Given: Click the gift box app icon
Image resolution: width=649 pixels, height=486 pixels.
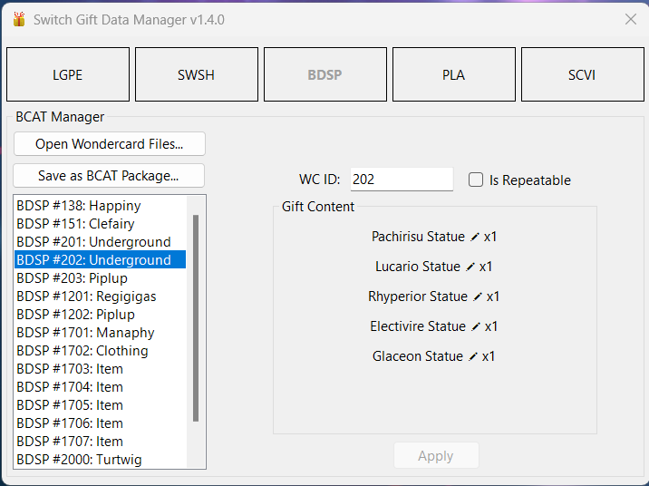Looking at the screenshot, I should pos(19,19).
